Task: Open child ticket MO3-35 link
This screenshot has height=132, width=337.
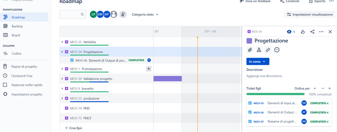Action: tap(258, 103)
